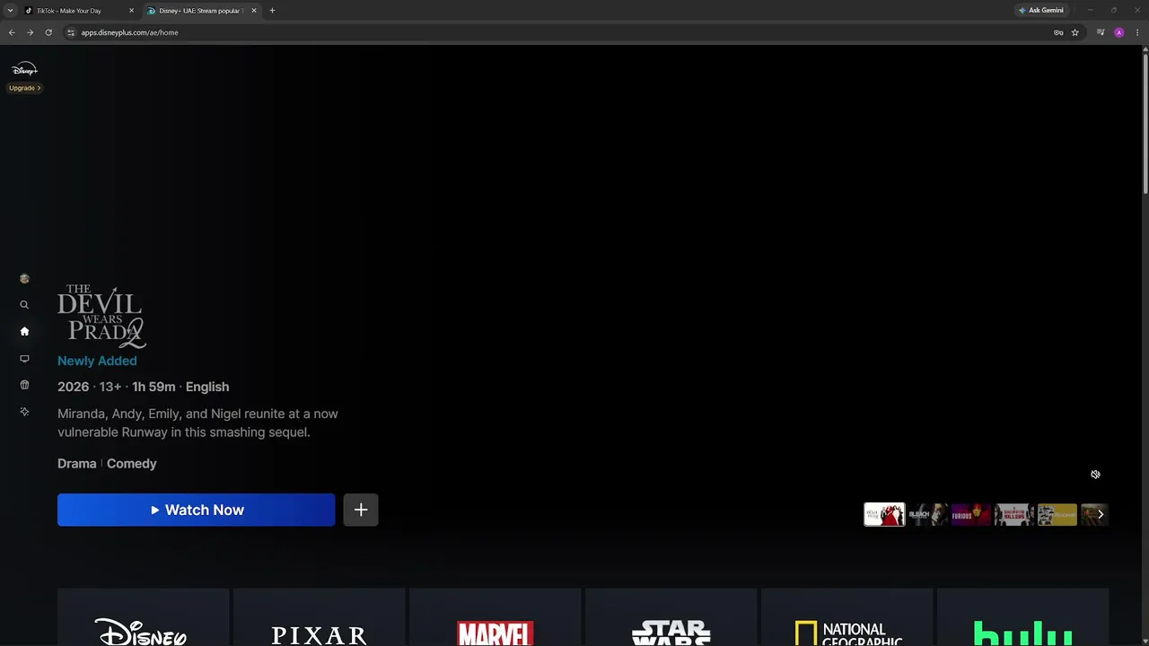Bookmark this page with the star
Viewport: 1149px width, 646px height.
pyautogui.click(x=1074, y=32)
